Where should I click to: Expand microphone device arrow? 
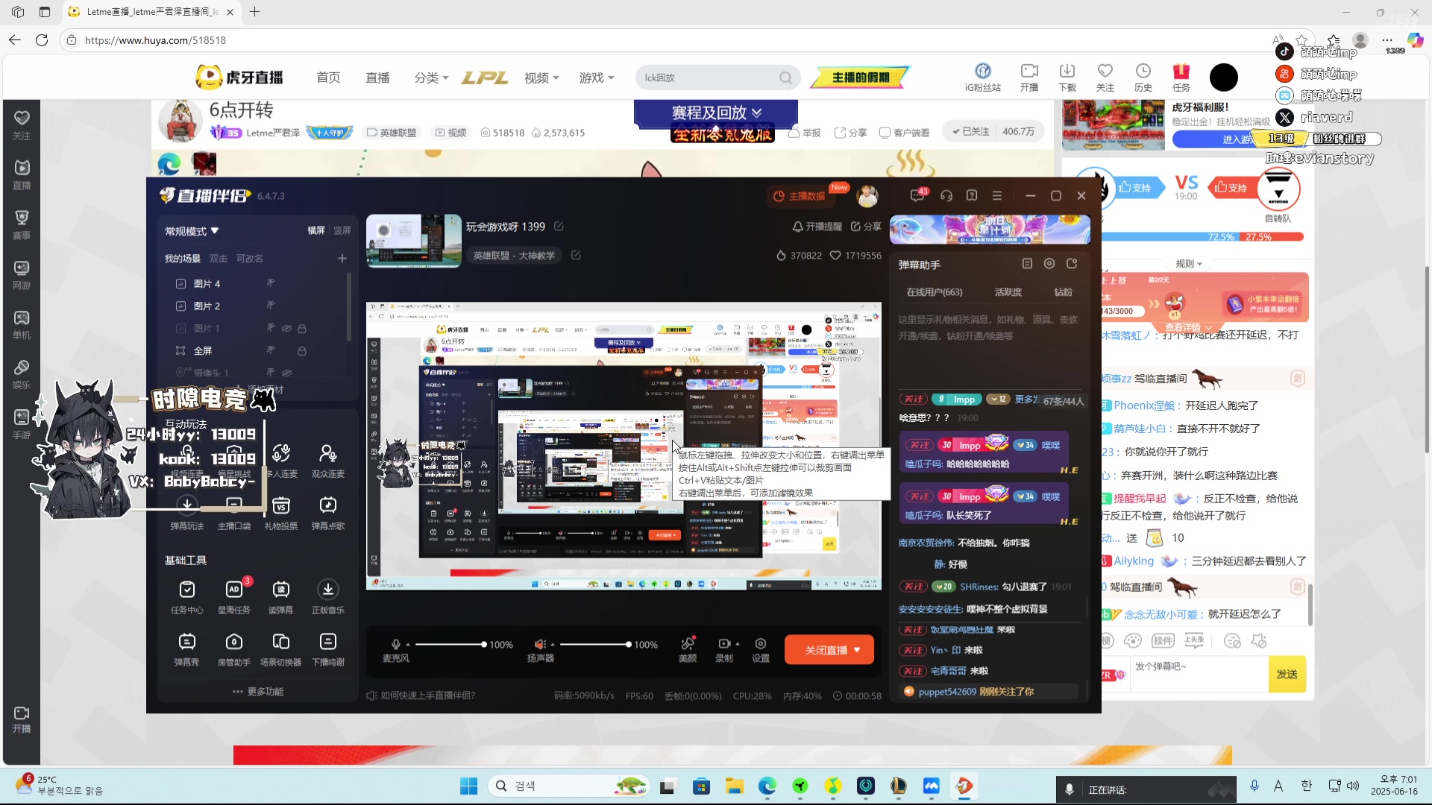click(408, 644)
